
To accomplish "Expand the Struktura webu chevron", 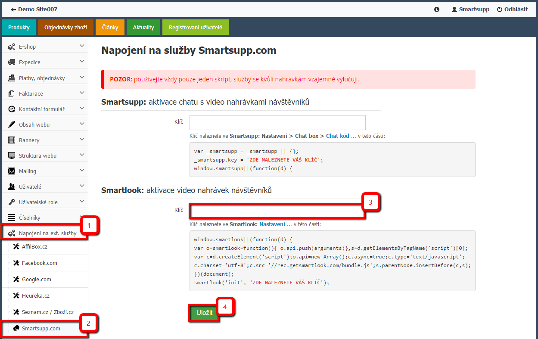I will [x=82, y=155].
